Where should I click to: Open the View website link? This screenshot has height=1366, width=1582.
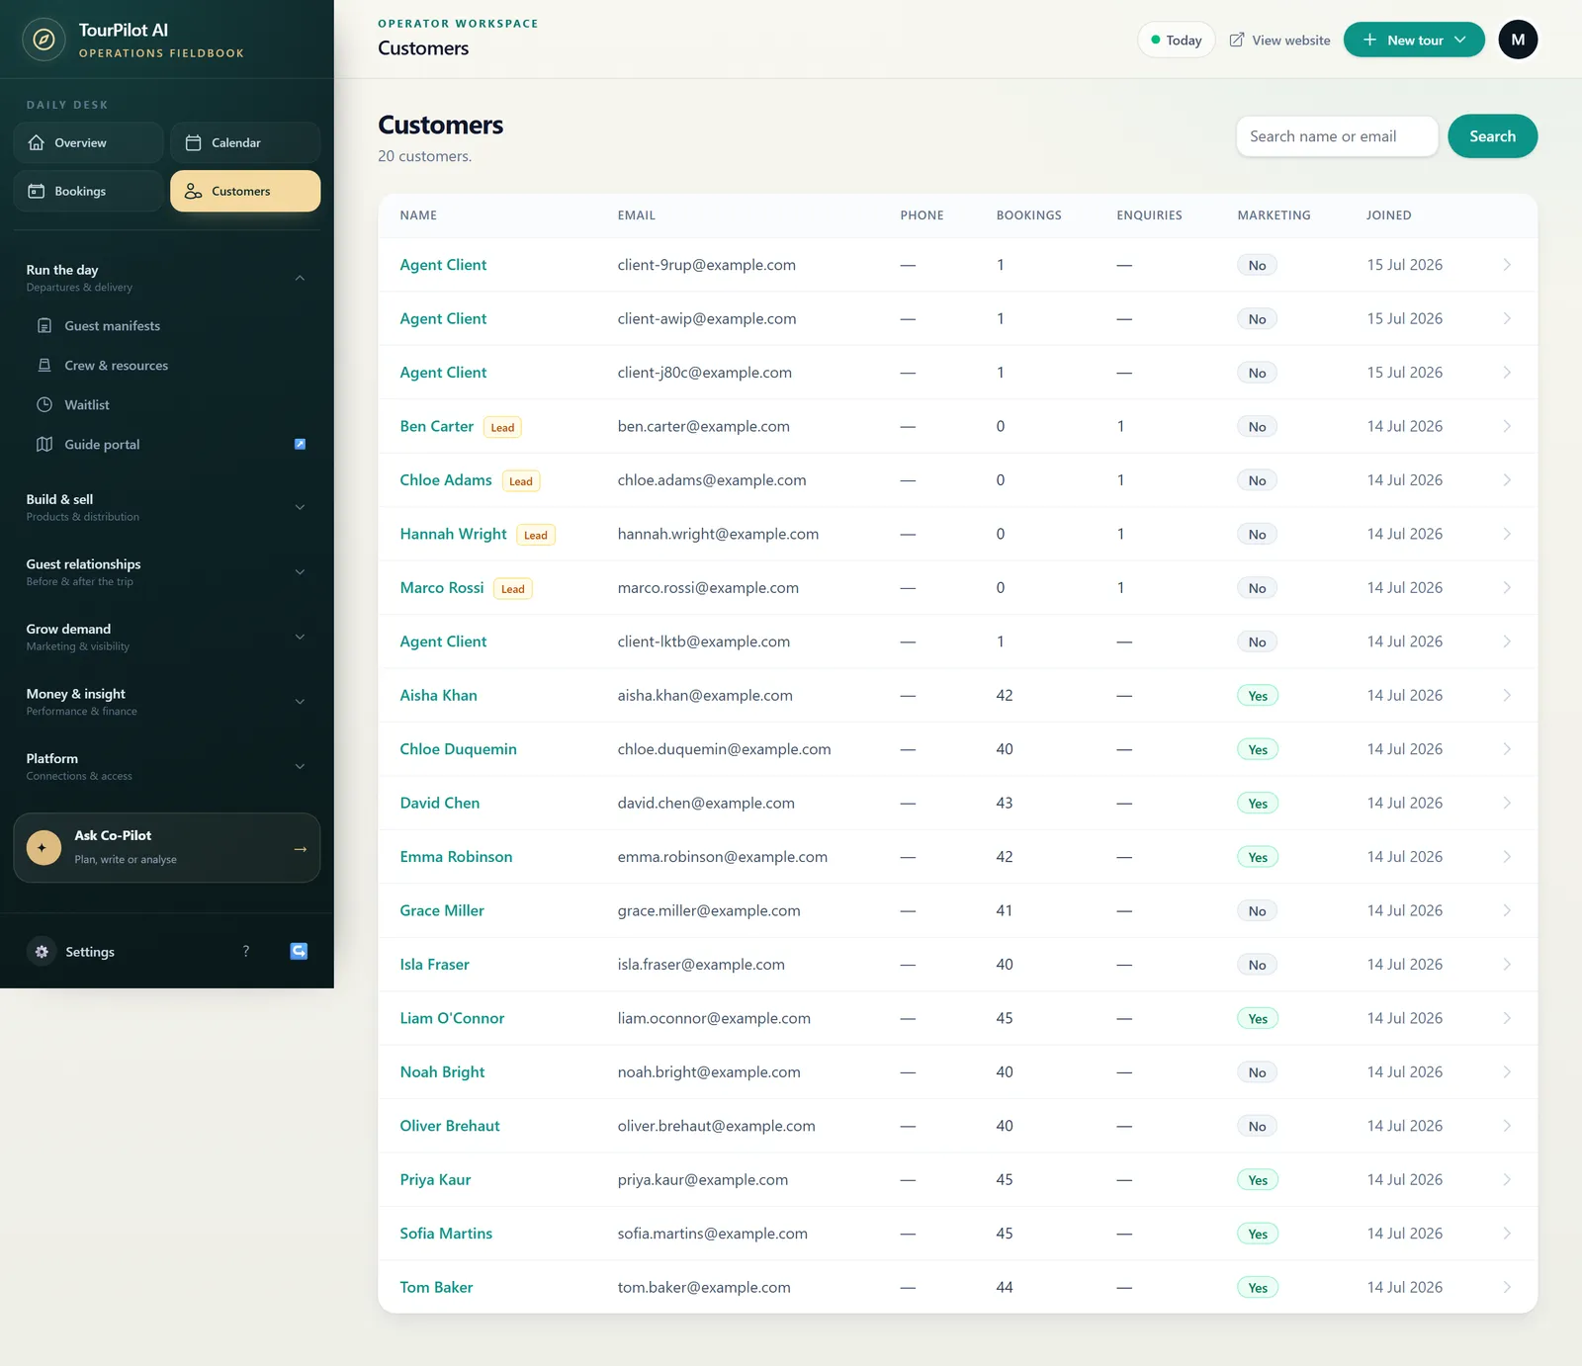[x=1279, y=40]
